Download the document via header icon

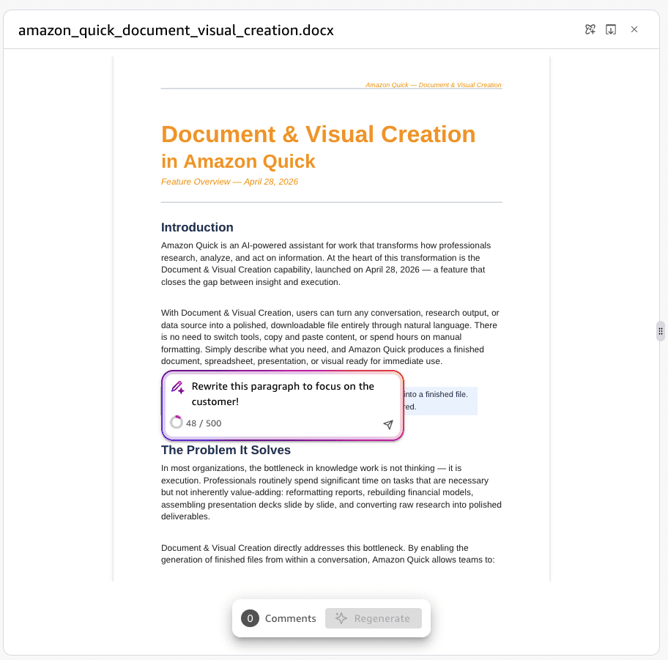[611, 29]
